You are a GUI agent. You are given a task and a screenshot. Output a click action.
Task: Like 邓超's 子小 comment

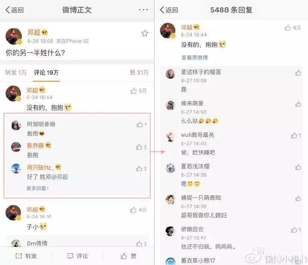click(133, 210)
